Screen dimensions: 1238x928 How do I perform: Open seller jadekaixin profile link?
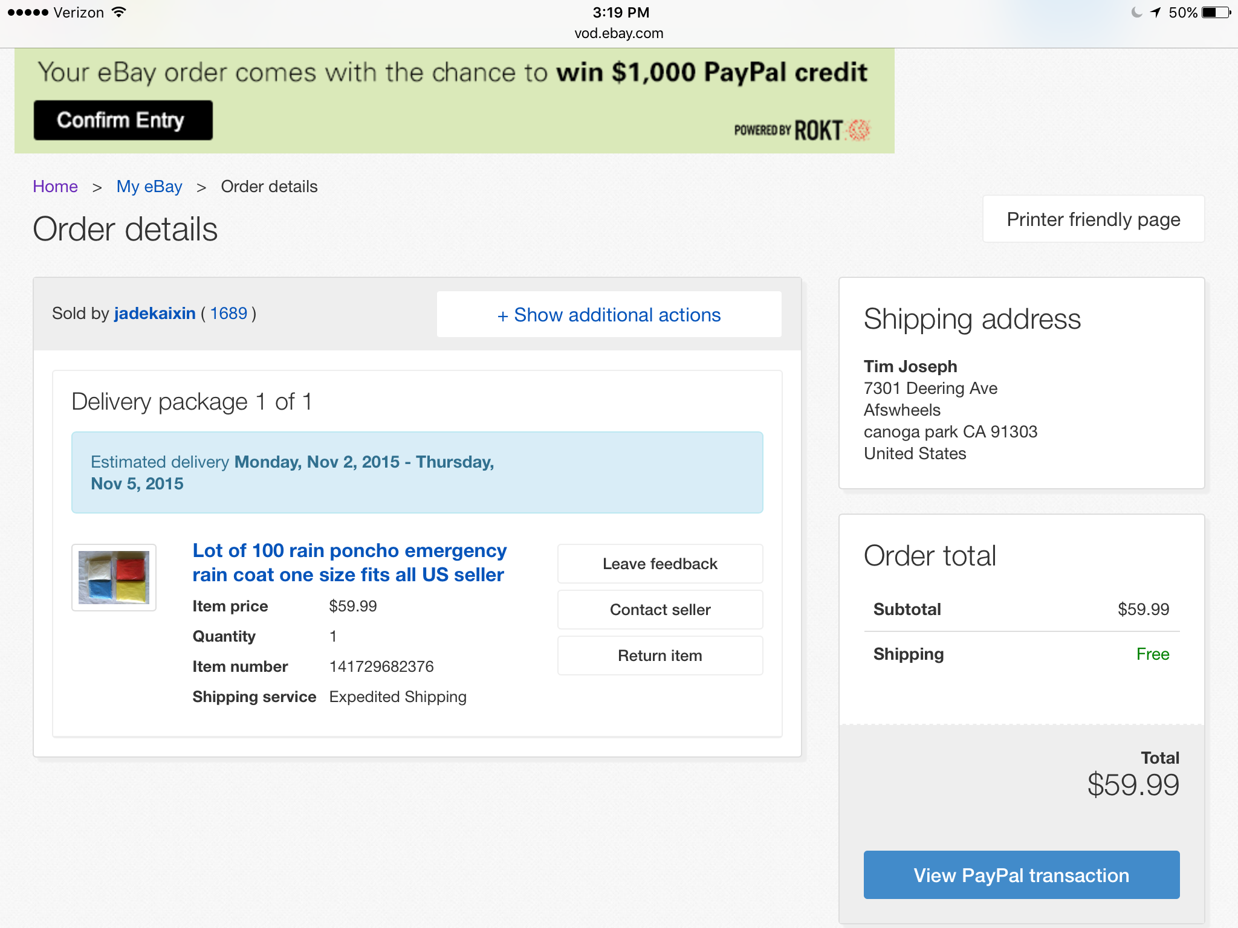[x=154, y=314]
